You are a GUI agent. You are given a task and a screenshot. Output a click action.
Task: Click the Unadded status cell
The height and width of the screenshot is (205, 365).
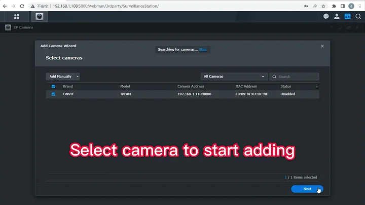287,94
